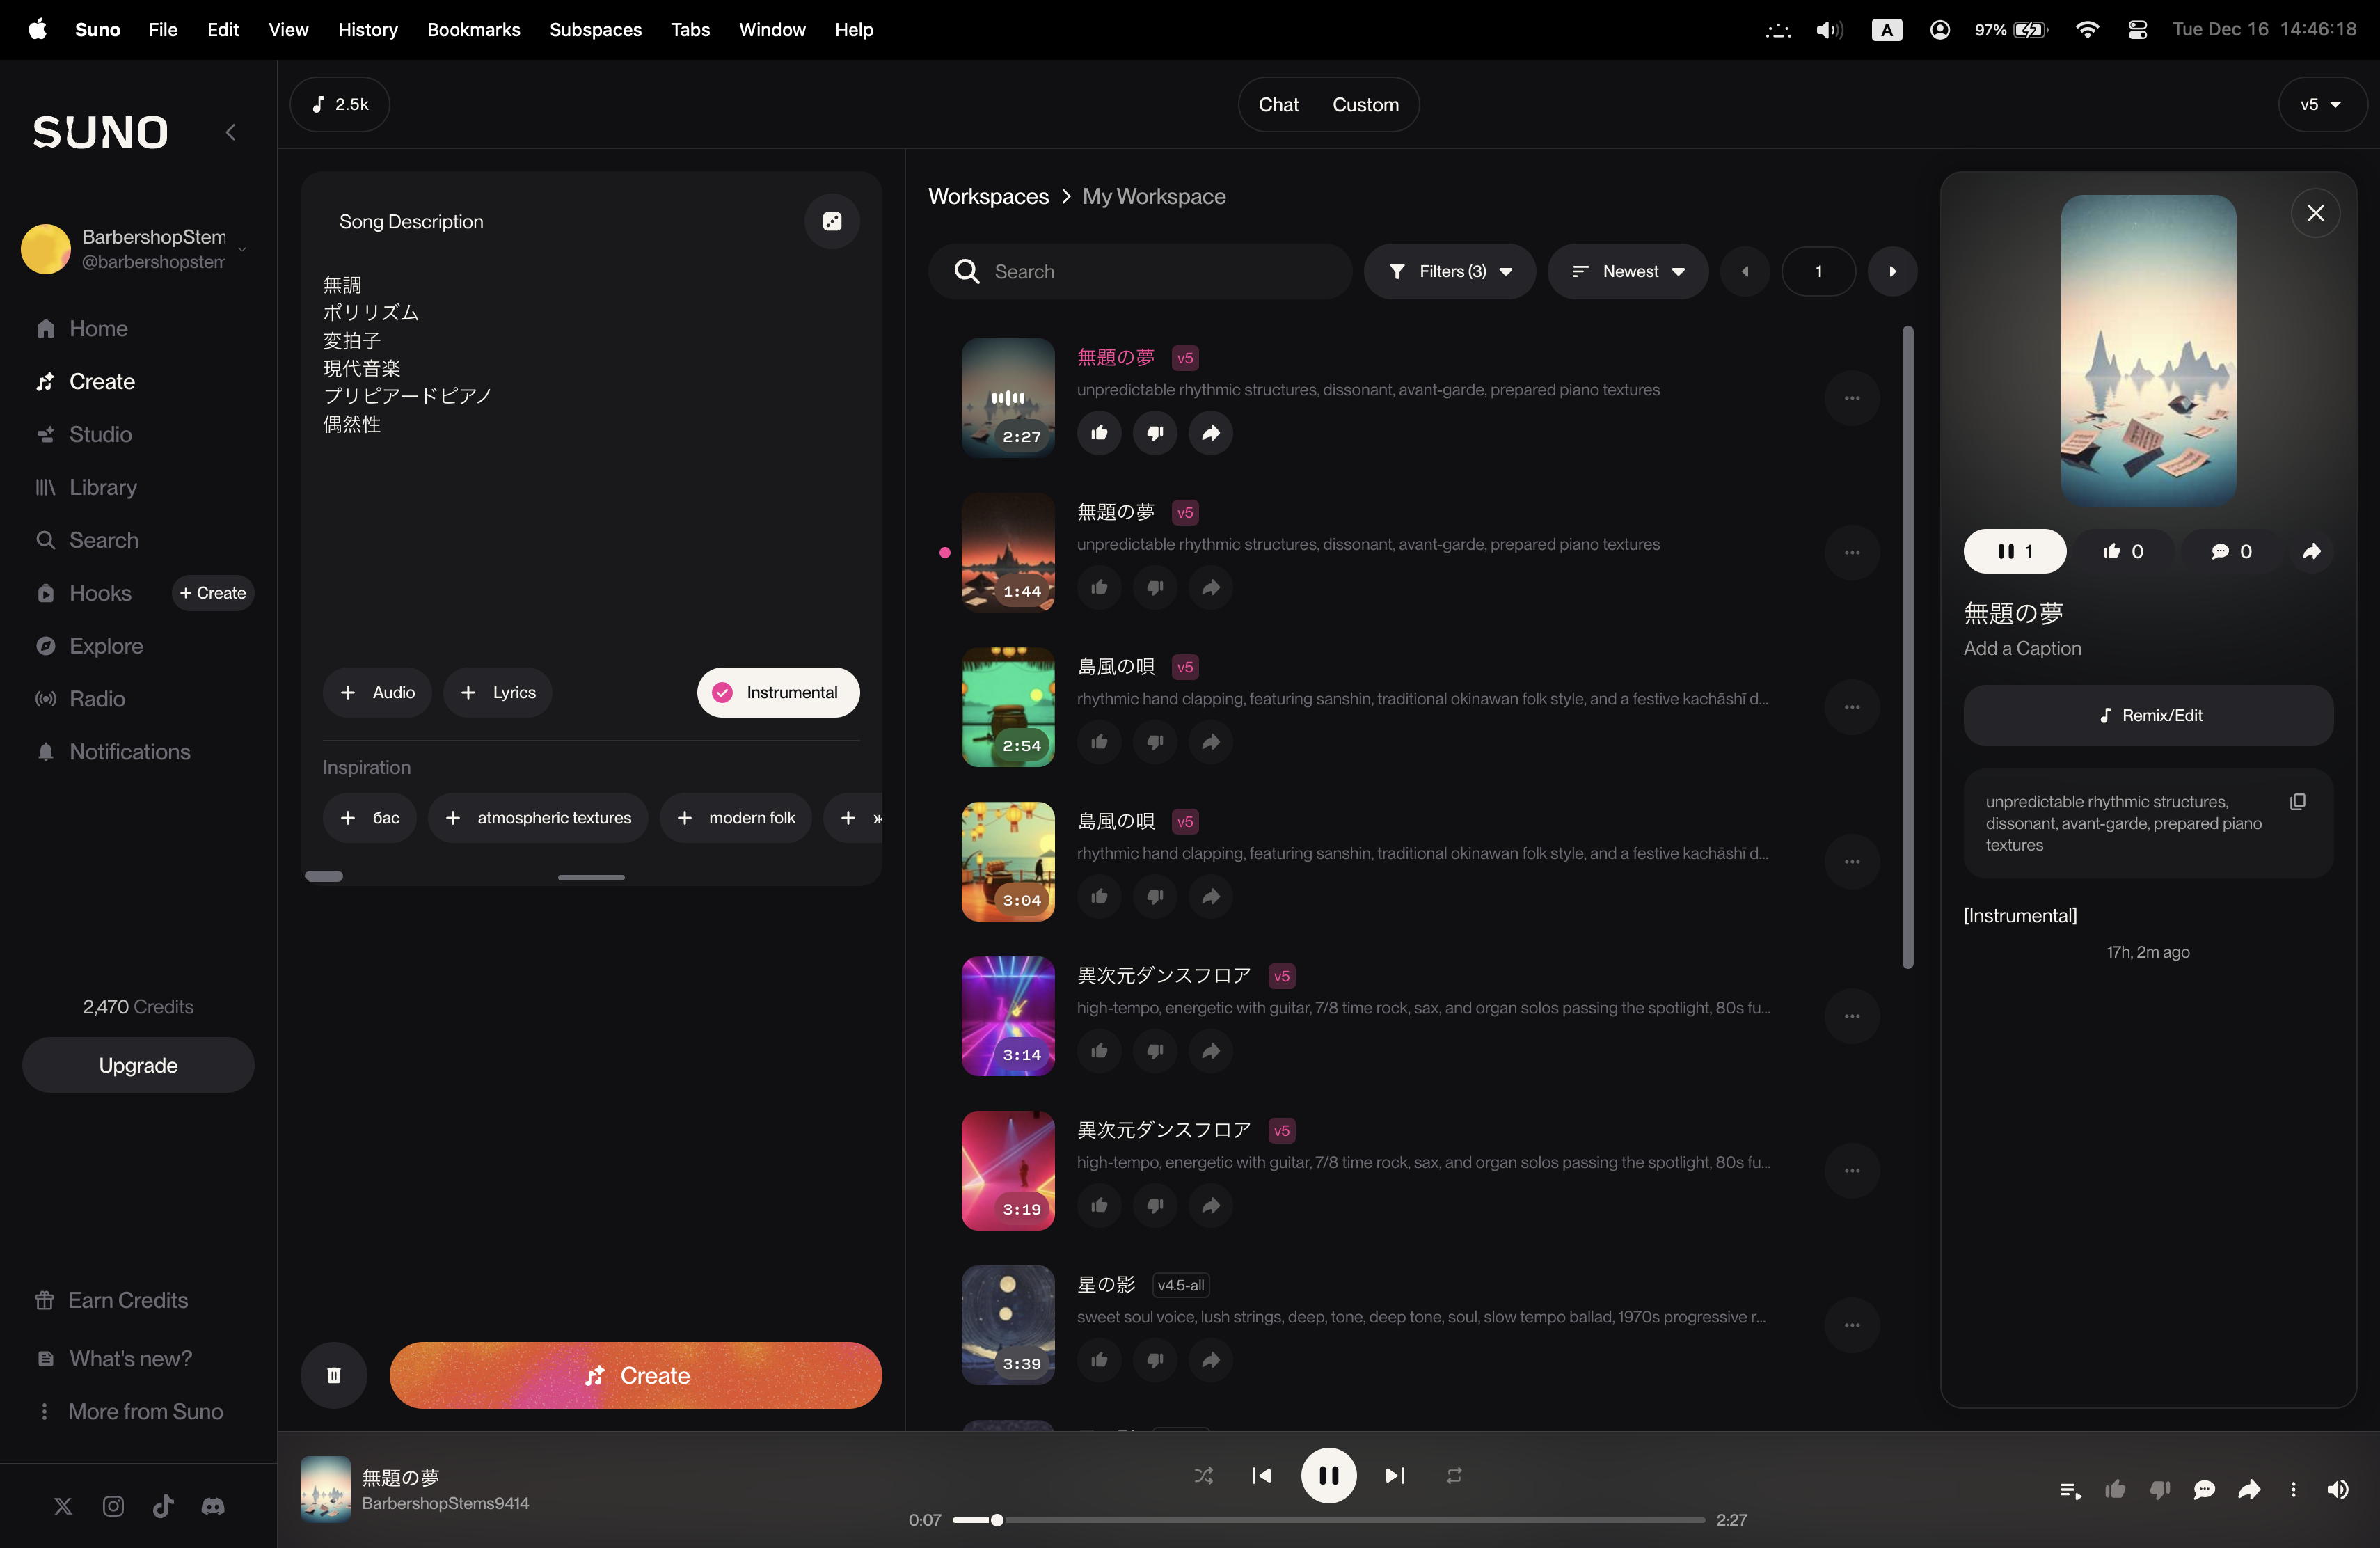Image resolution: width=2380 pixels, height=1548 pixels.
Task: Open the Newest sort dropdown
Action: coord(1627,271)
